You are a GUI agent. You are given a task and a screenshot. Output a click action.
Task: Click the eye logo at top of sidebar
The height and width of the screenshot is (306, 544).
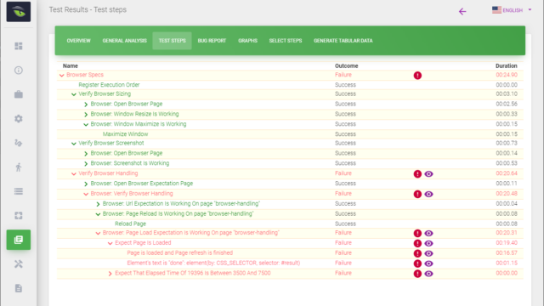tap(19, 12)
